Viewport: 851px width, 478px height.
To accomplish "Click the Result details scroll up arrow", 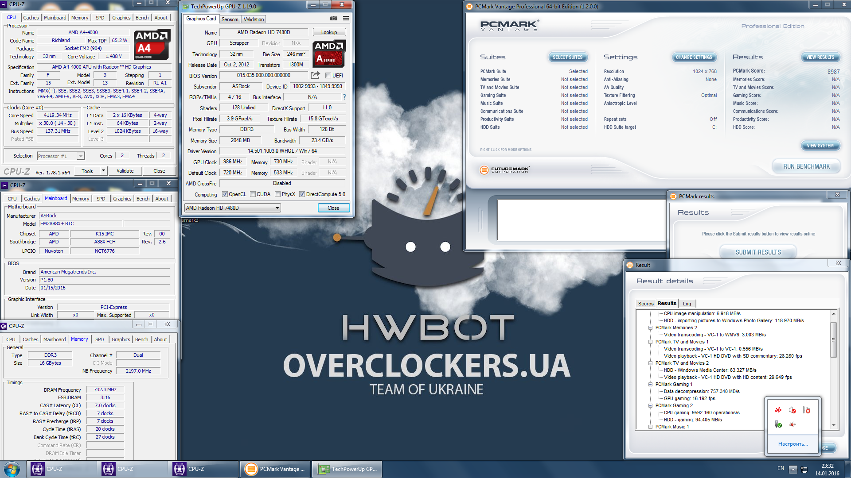I will (x=833, y=314).
